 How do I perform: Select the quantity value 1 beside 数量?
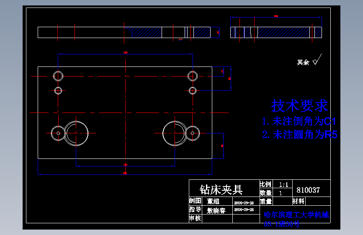[281, 193]
